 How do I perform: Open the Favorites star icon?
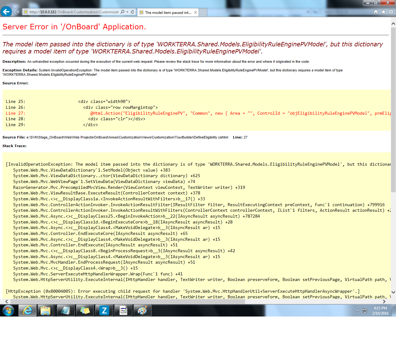(x=383, y=12)
